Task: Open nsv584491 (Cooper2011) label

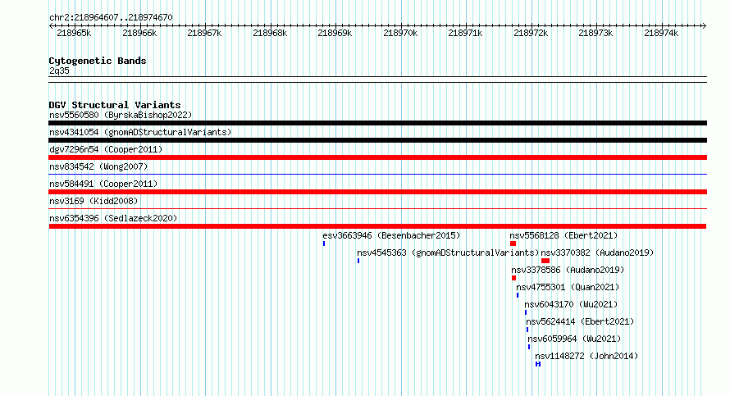Action: coord(103,184)
